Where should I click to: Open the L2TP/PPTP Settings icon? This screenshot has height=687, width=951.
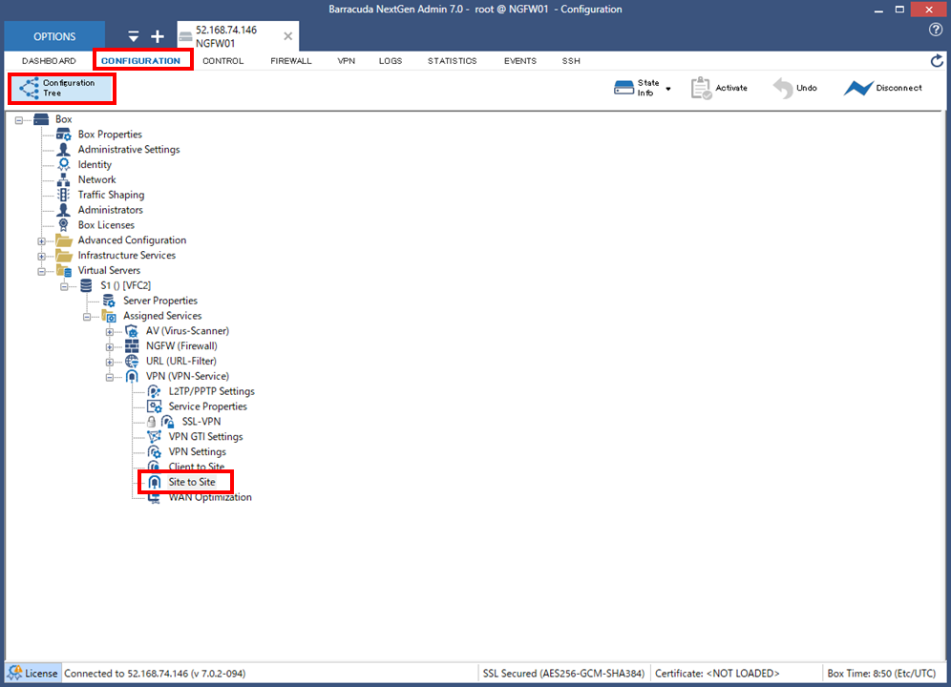point(155,391)
